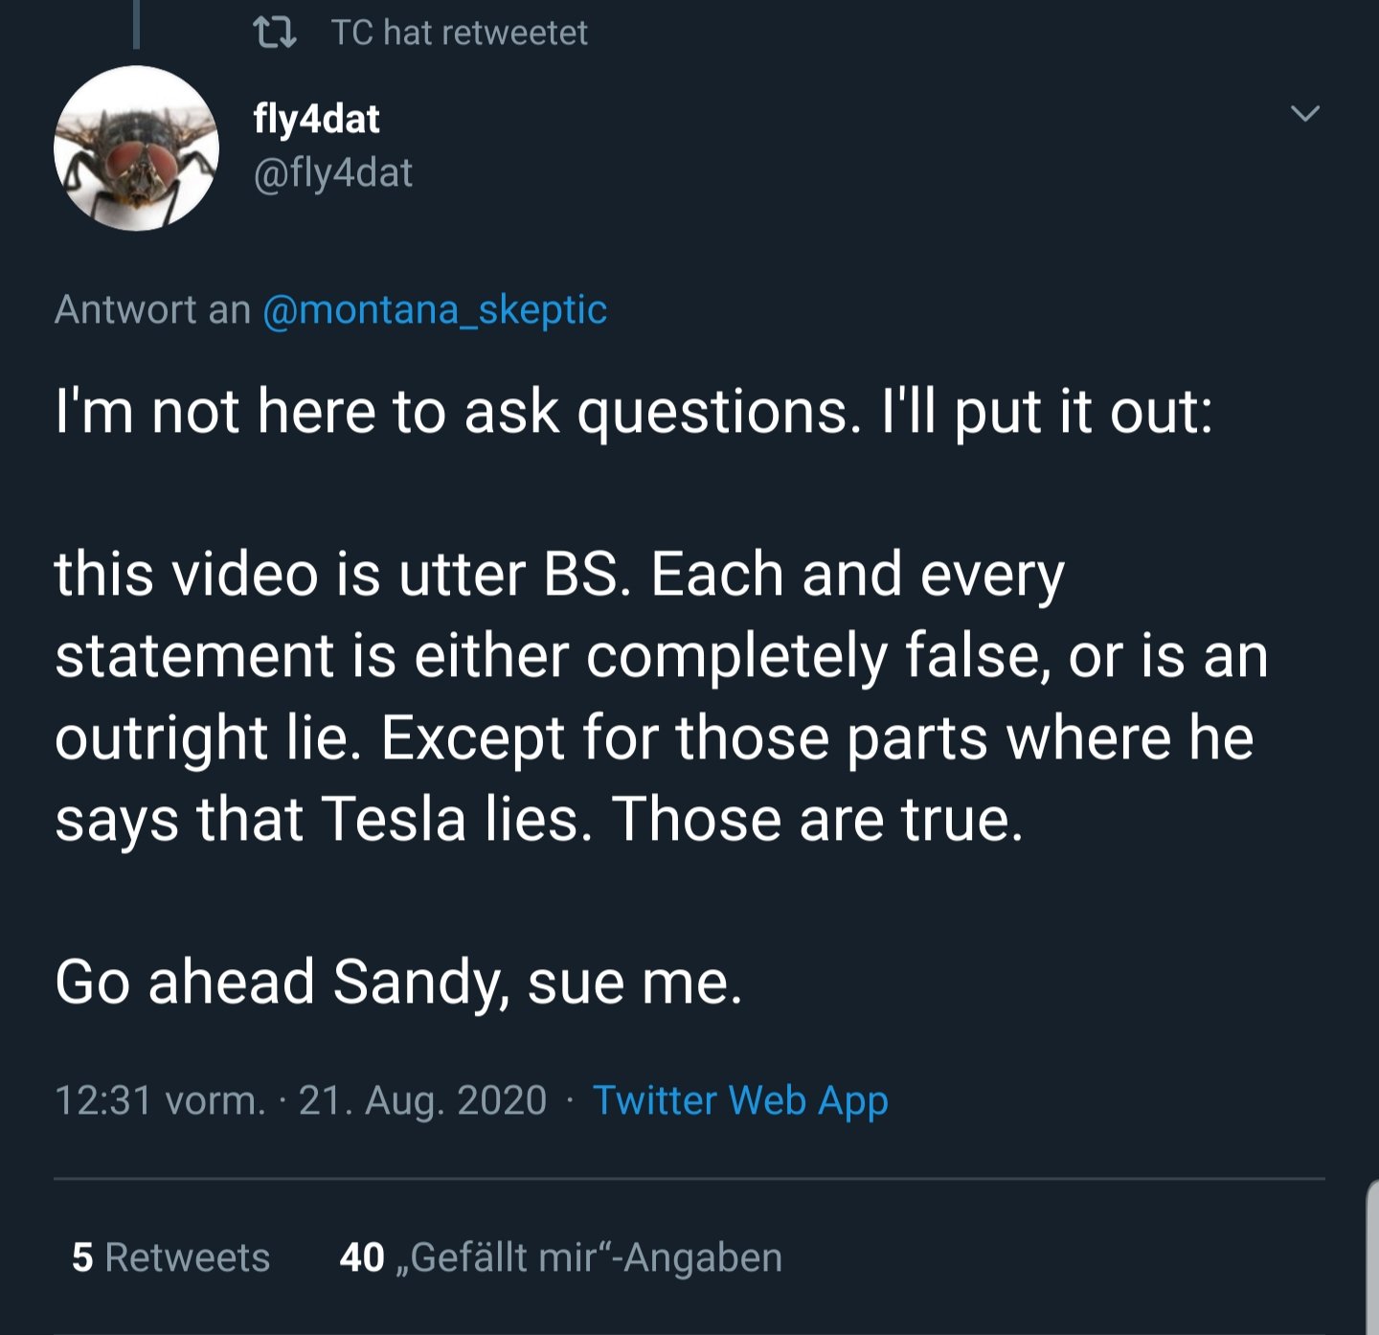The width and height of the screenshot is (1379, 1335).
Task: View the 40 'Gefällt mir'-Angaben list
Action: click(x=561, y=1257)
